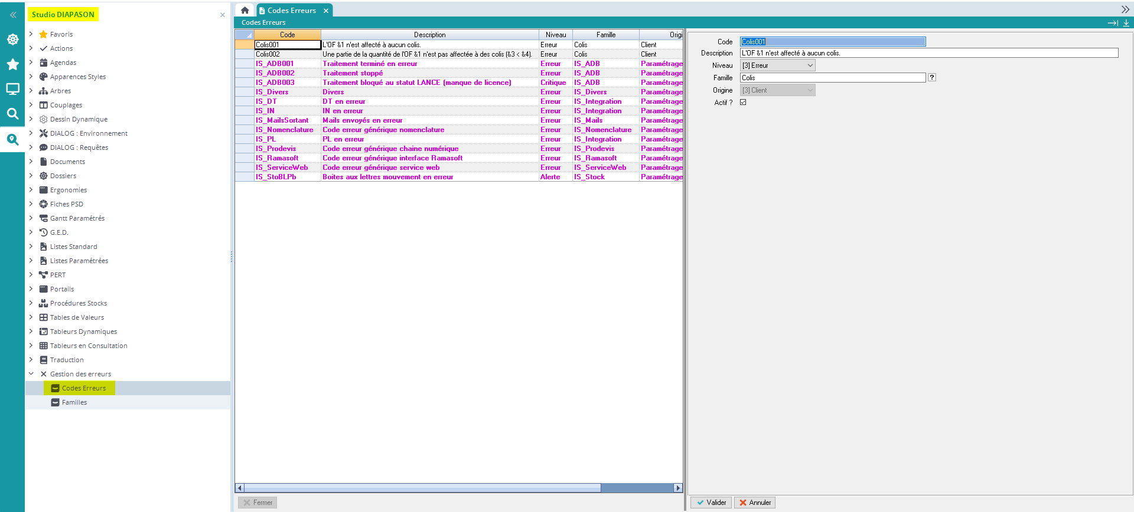
Task: Select the IS_ADB003 row in table
Action: tap(275, 83)
